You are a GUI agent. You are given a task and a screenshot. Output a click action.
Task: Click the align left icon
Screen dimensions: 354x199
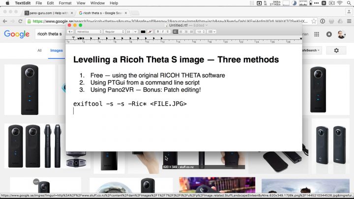tap(176, 31)
